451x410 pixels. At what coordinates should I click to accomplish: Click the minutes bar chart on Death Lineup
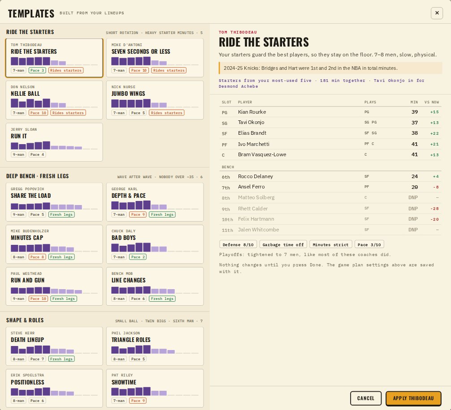click(54, 350)
